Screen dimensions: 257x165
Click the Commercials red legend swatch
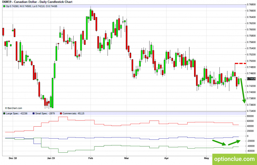pos(61,113)
